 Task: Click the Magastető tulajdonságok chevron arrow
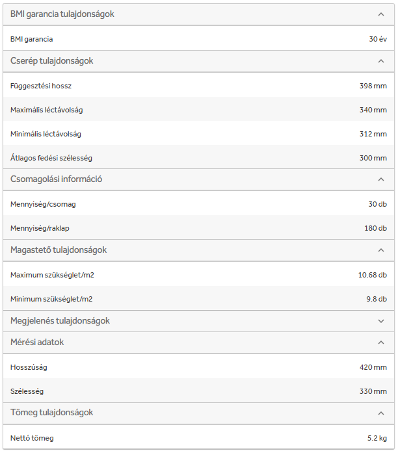(x=381, y=250)
